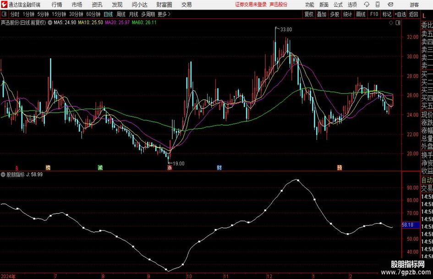
Task: Click the 19.00 low price label
Action: pyautogui.click(x=178, y=164)
